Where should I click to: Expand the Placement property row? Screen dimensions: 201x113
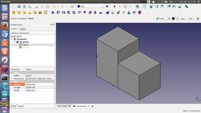coord(12,79)
